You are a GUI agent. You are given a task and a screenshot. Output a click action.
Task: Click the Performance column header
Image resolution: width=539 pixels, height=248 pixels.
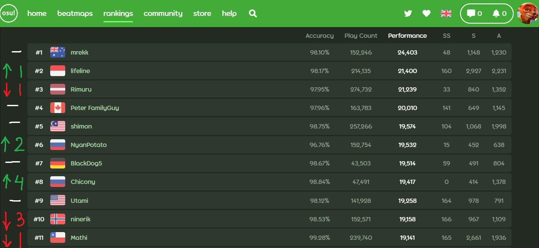tap(407, 36)
